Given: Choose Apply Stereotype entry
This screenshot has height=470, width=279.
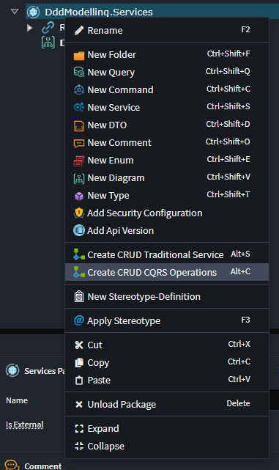Looking at the screenshot, I should tap(167, 320).
